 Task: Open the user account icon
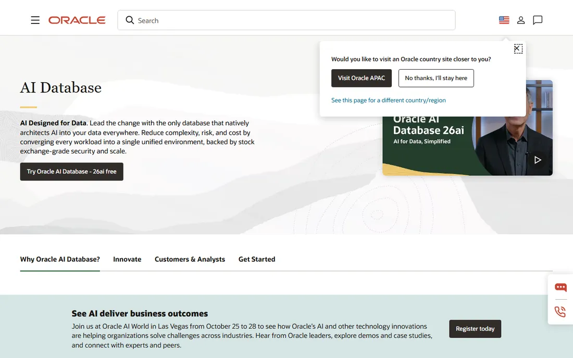(521, 20)
